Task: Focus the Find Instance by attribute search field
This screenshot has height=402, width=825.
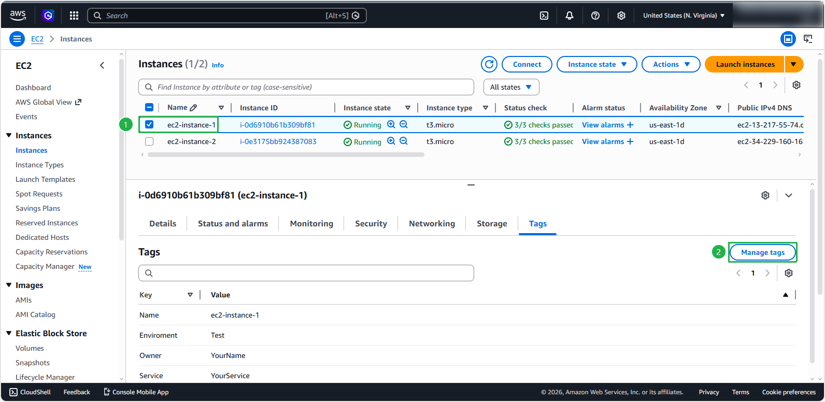Action: [306, 87]
